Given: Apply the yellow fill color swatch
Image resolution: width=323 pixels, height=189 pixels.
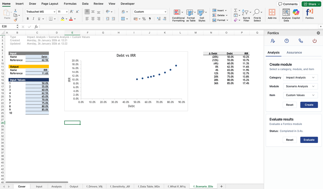Looking at the screenshot, I should [x=63, y=19].
